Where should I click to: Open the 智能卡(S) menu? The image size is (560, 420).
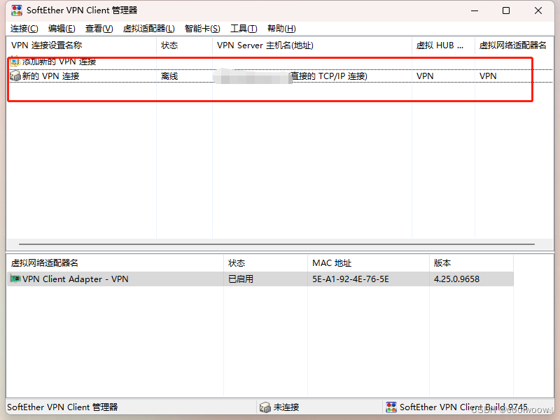click(x=202, y=29)
